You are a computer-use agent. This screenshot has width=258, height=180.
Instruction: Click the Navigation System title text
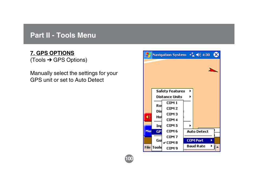[169, 55]
